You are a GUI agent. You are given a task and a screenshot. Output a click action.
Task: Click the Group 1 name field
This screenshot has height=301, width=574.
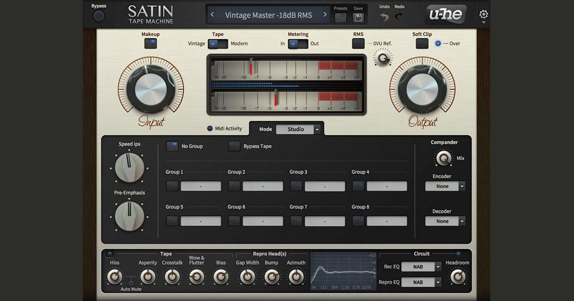click(x=201, y=186)
